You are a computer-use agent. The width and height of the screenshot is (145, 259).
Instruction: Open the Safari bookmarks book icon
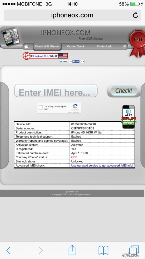[103, 250]
